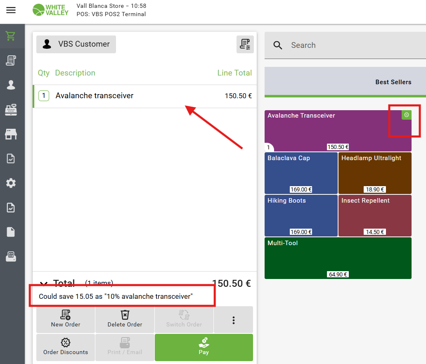Select VBS Customer button
The width and height of the screenshot is (426, 364).
point(76,44)
